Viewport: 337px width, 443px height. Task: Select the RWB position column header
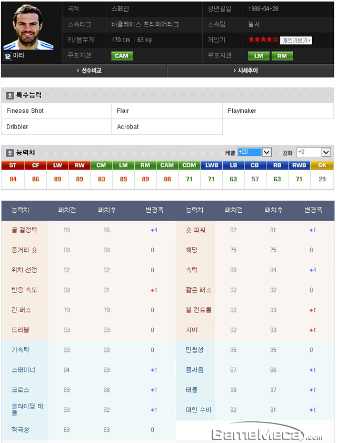(299, 165)
